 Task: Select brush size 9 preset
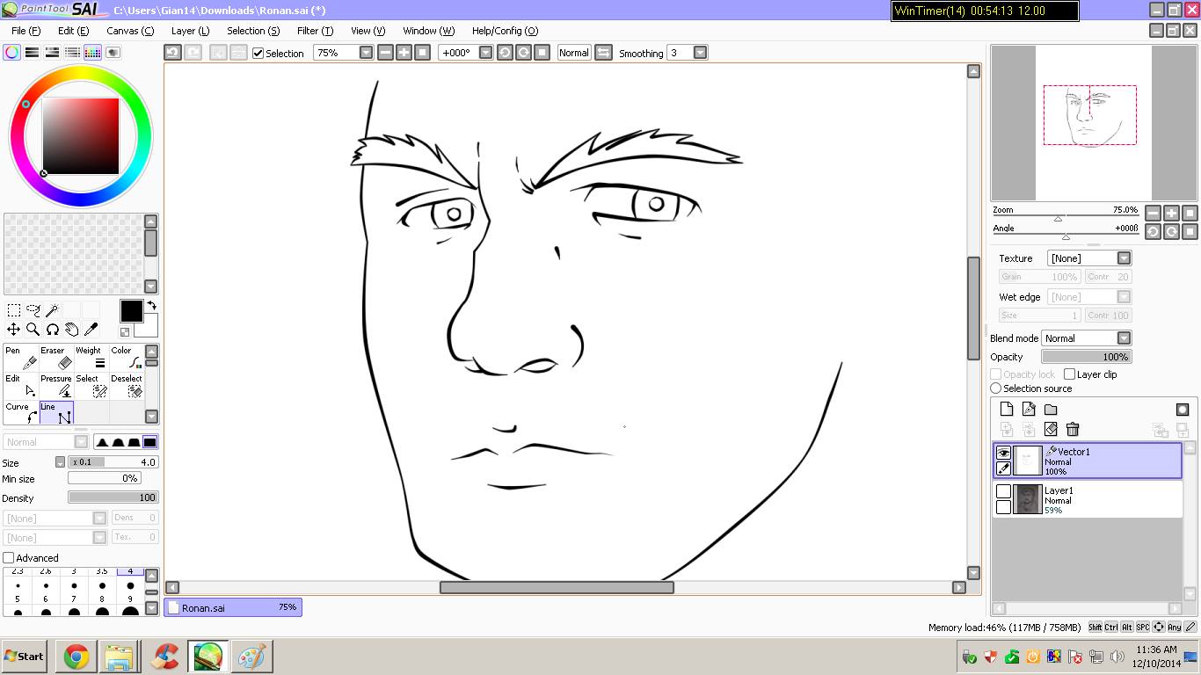tap(130, 605)
